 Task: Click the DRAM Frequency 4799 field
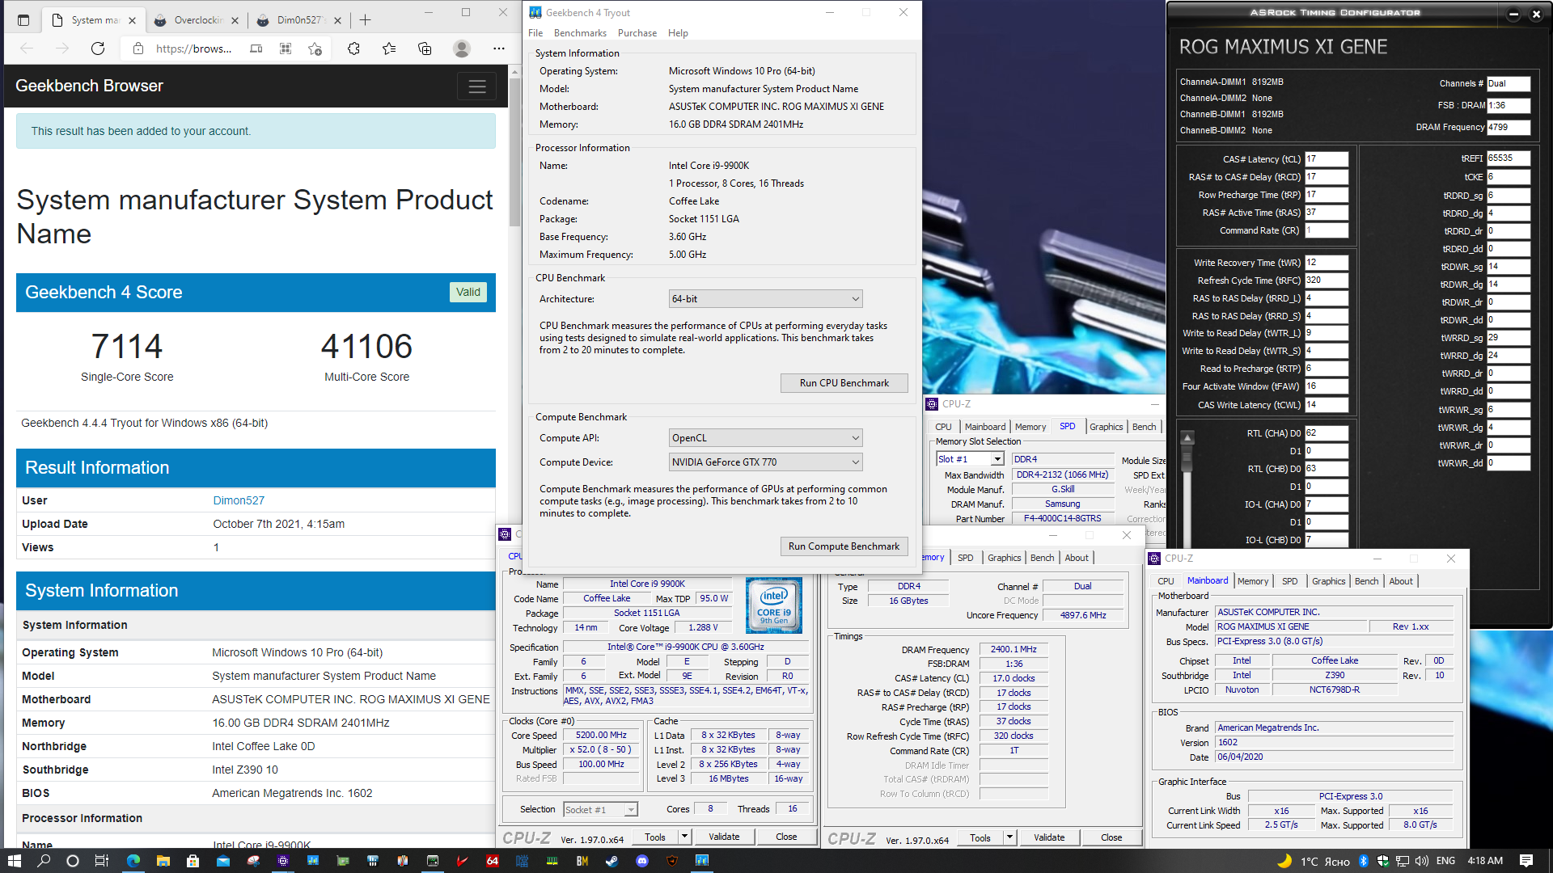pos(1508,127)
